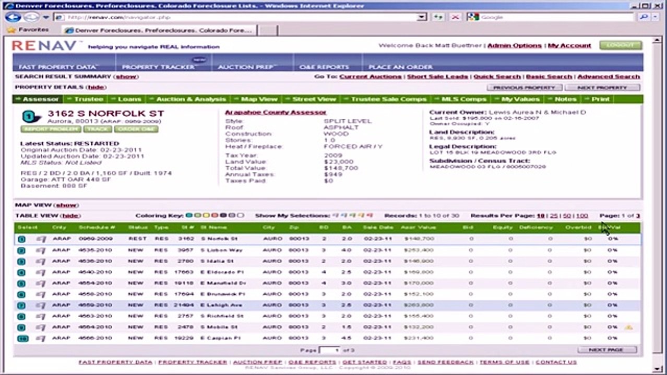Click the Logout button
The image size is (667, 375).
click(620, 45)
